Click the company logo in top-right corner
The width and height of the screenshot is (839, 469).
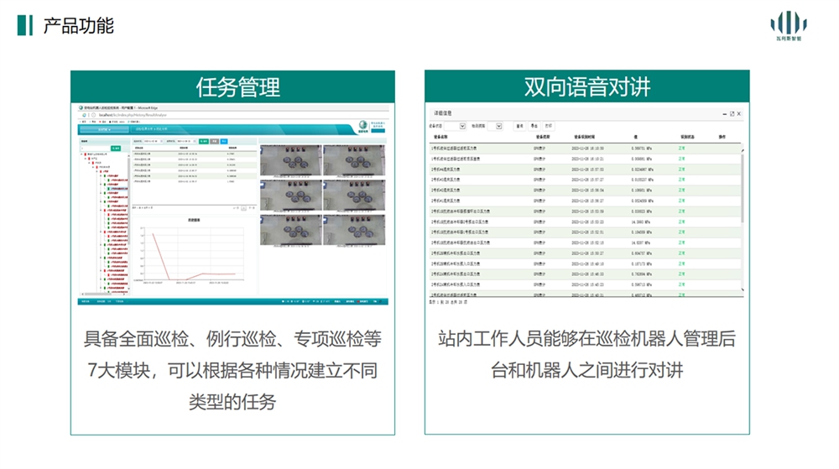[788, 25]
